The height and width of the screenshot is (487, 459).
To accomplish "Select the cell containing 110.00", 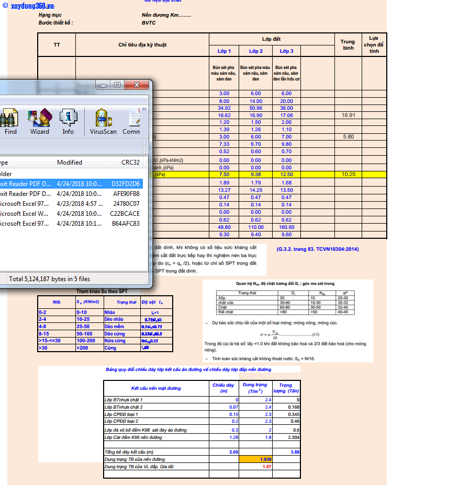I will (x=256, y=227).
